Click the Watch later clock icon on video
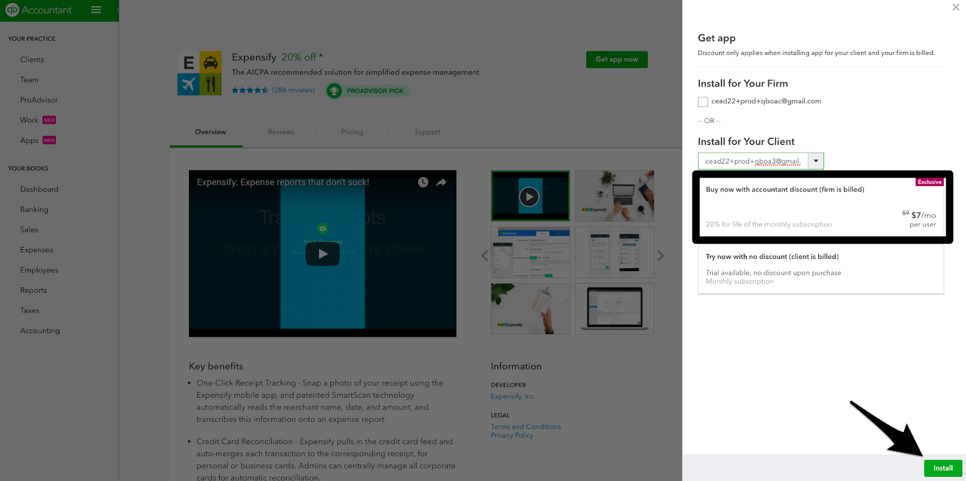This screenshot has width=966, height=481. pos(423,182)
